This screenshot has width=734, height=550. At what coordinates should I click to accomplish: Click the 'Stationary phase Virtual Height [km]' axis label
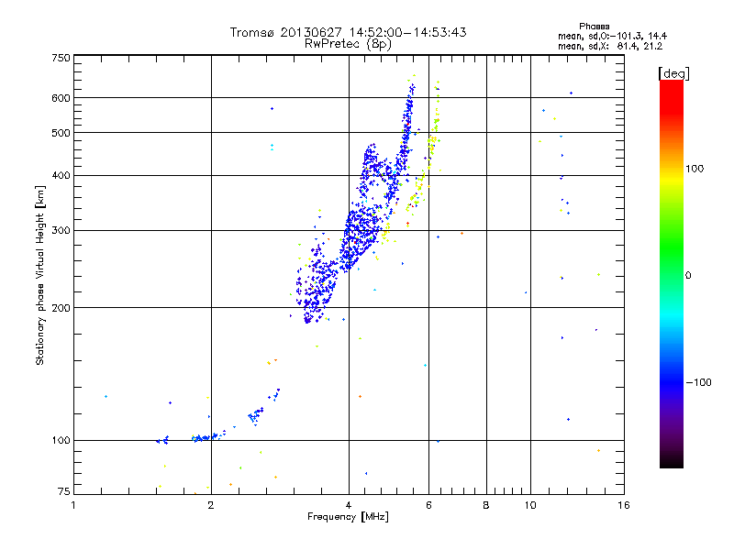click(39, 276)
